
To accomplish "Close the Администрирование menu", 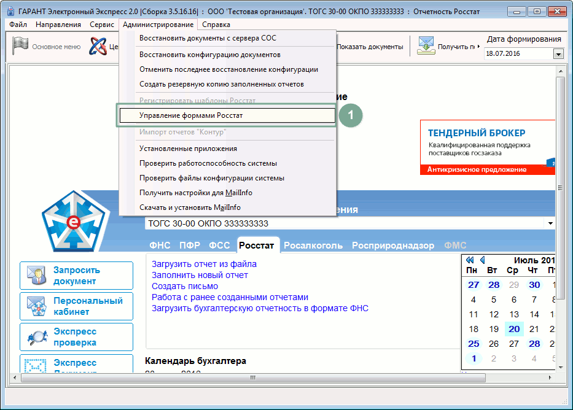I will (158, 25).
